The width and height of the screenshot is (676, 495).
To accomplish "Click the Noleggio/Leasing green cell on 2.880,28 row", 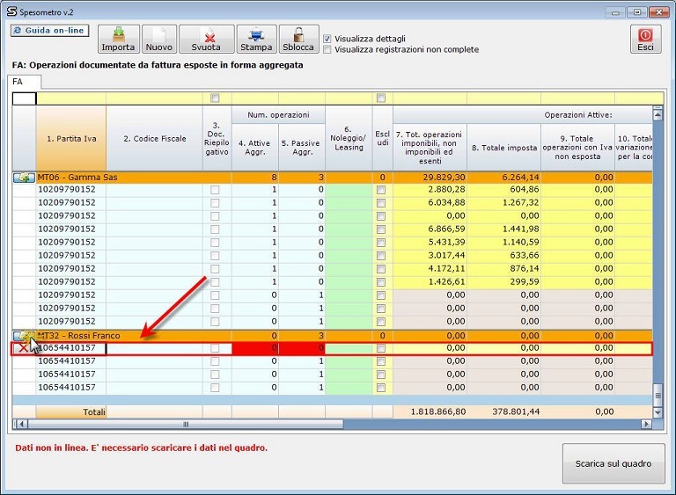I will pos(349,190).
